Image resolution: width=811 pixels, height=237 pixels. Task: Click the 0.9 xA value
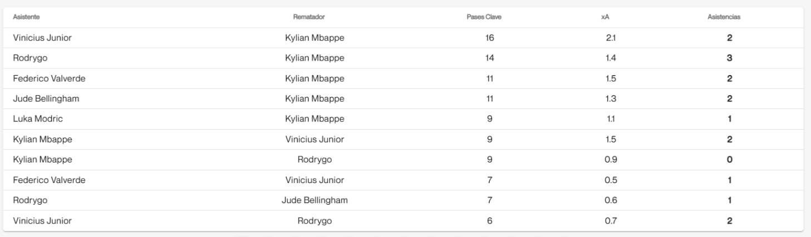pyautogui.click(x=611, y=160)
